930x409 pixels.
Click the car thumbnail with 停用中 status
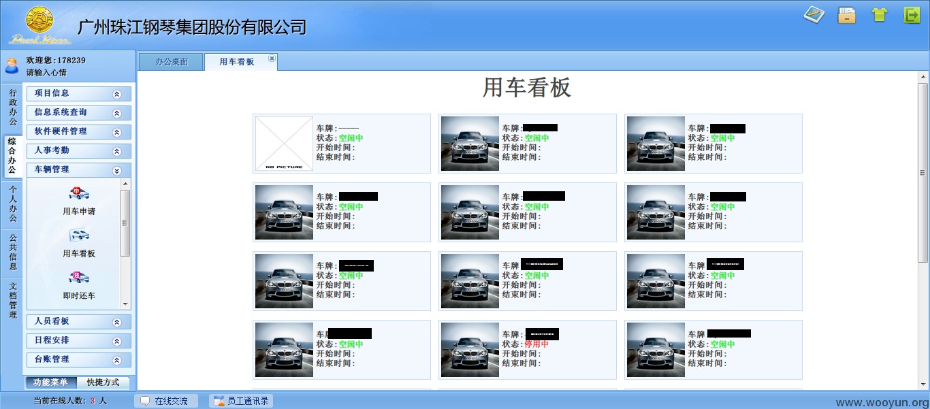coord(470,350)
